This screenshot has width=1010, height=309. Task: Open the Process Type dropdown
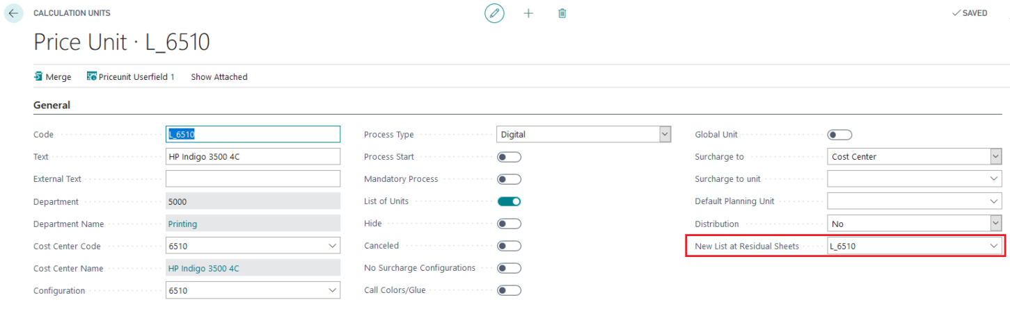click(x=583, y=135)
